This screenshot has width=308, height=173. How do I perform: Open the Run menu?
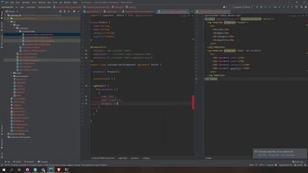[x=49, y=2]
